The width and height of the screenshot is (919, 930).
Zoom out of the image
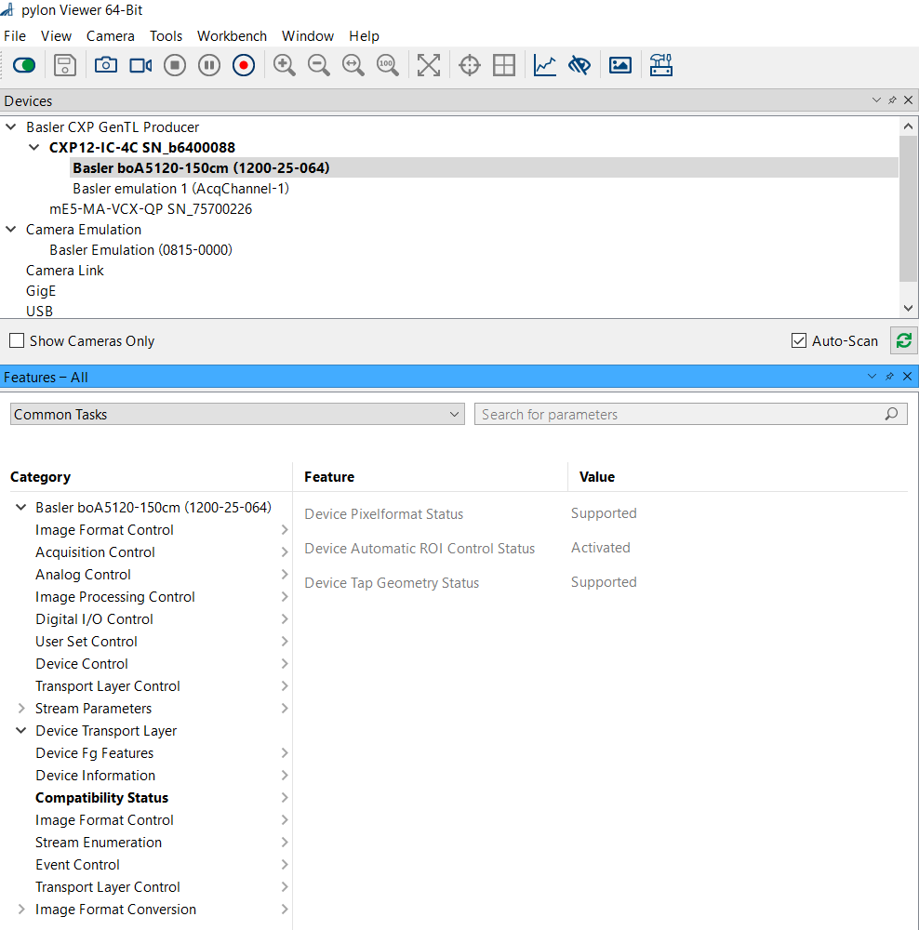click(x=319, y=65)
